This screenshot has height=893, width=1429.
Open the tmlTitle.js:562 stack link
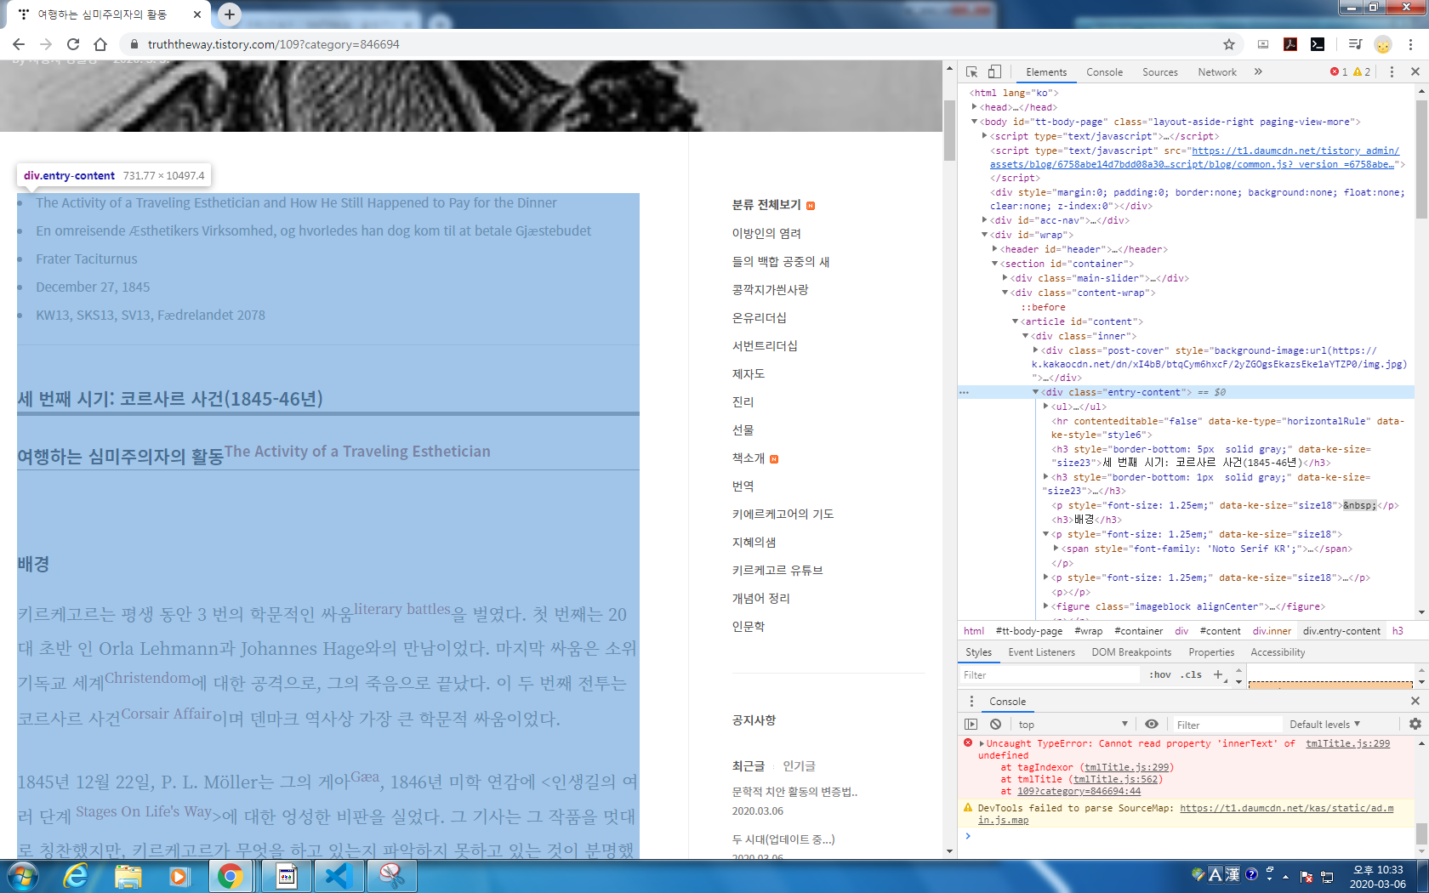[x=1116, y=780]
